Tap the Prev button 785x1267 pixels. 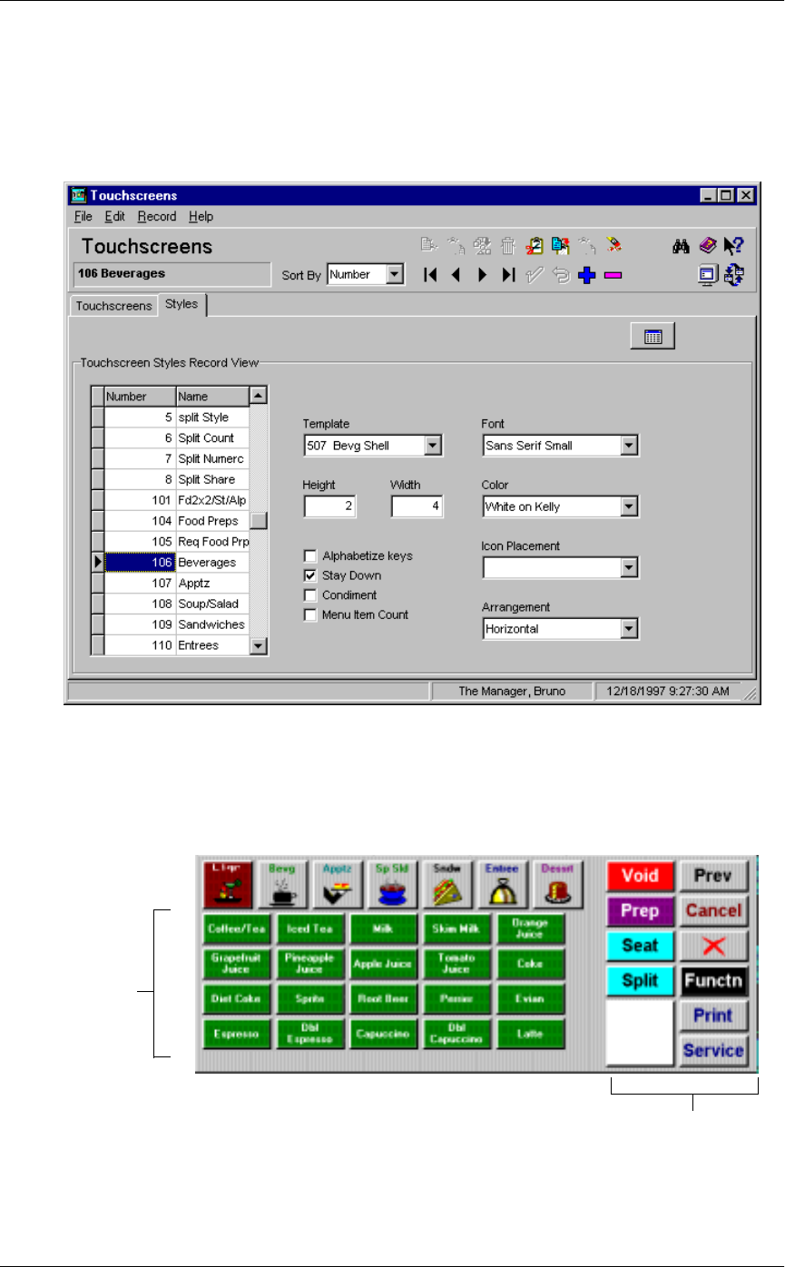[714, 877]
